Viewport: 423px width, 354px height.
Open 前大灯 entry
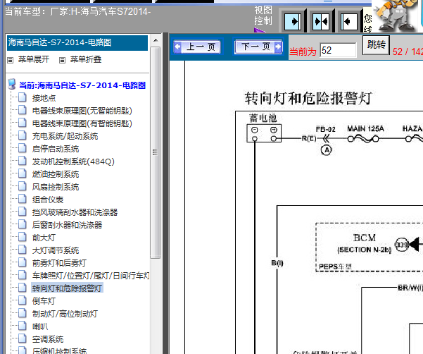click(44, 238)
